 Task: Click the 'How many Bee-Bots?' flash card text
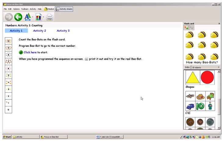tap(202, 62)
